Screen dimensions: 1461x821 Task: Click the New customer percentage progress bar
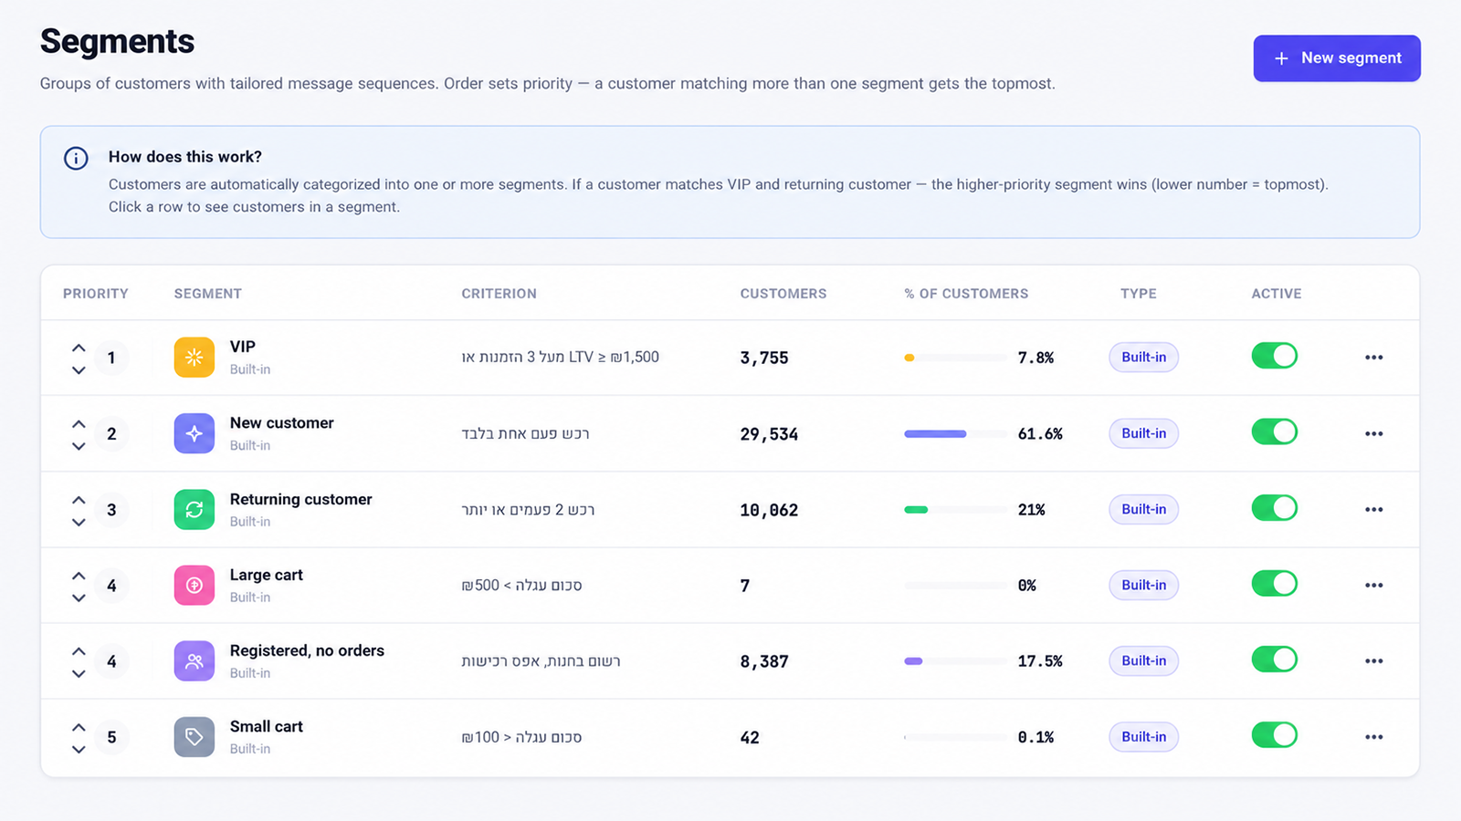tap(954, 434)
